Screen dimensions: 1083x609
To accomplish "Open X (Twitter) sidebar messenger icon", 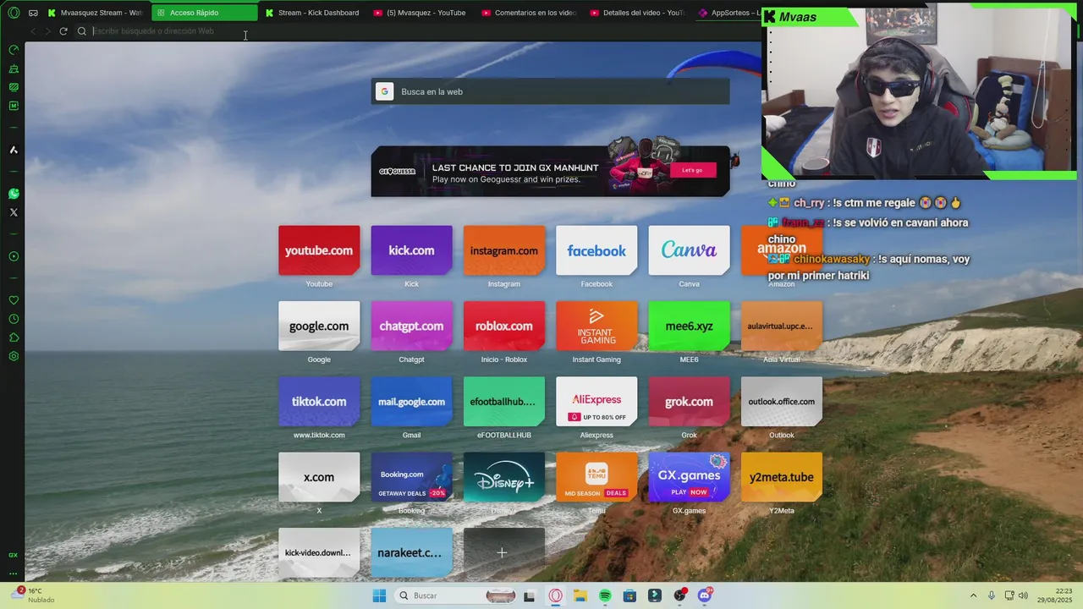I will click(x=14, y=212).
